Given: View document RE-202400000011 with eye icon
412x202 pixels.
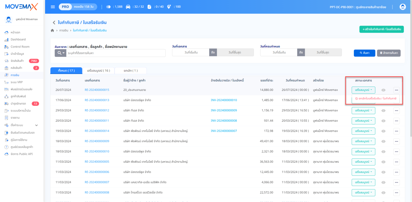Looking at the screenshot, I should pos(383,121).
